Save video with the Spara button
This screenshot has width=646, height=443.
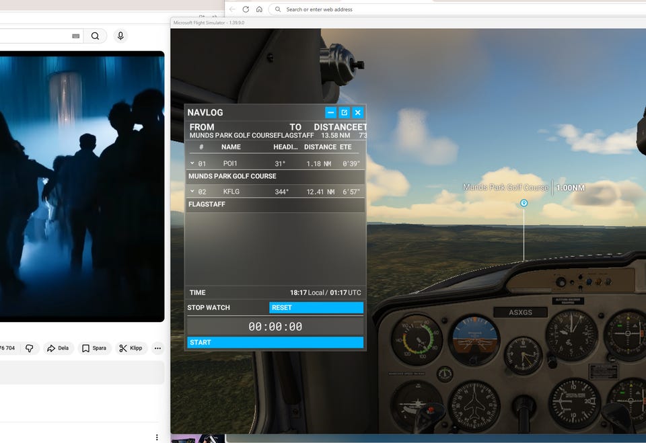click(94, 348)
